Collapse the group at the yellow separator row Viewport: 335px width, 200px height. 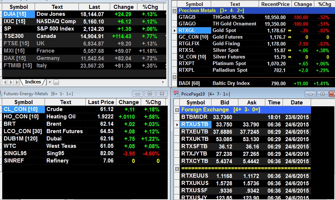(177, 169)
